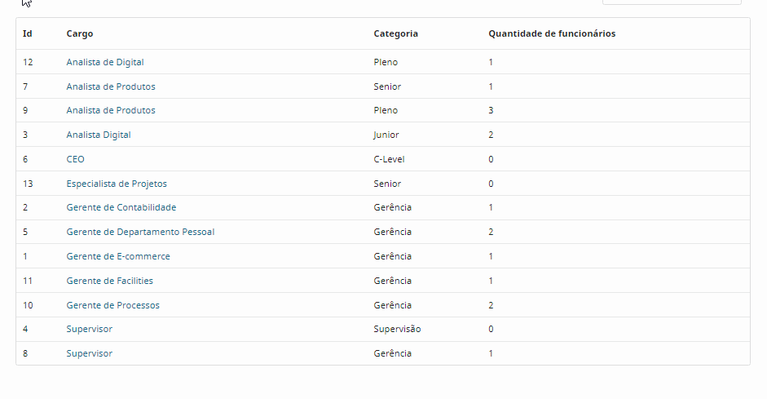The image size is (767, 399).
Task: Sort table by the Cargo column header
Action: coord(80,33)
